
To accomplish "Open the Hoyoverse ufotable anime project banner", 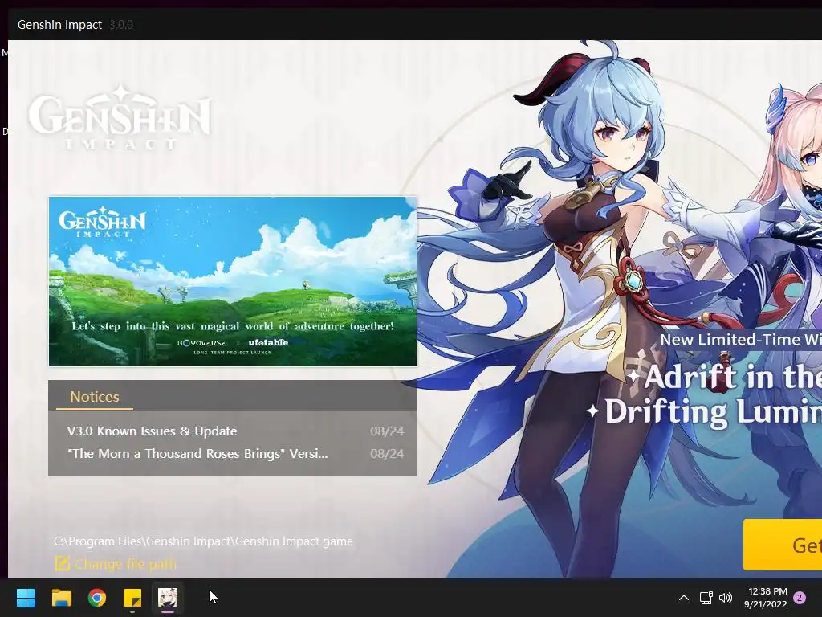I will coord(233,281).
